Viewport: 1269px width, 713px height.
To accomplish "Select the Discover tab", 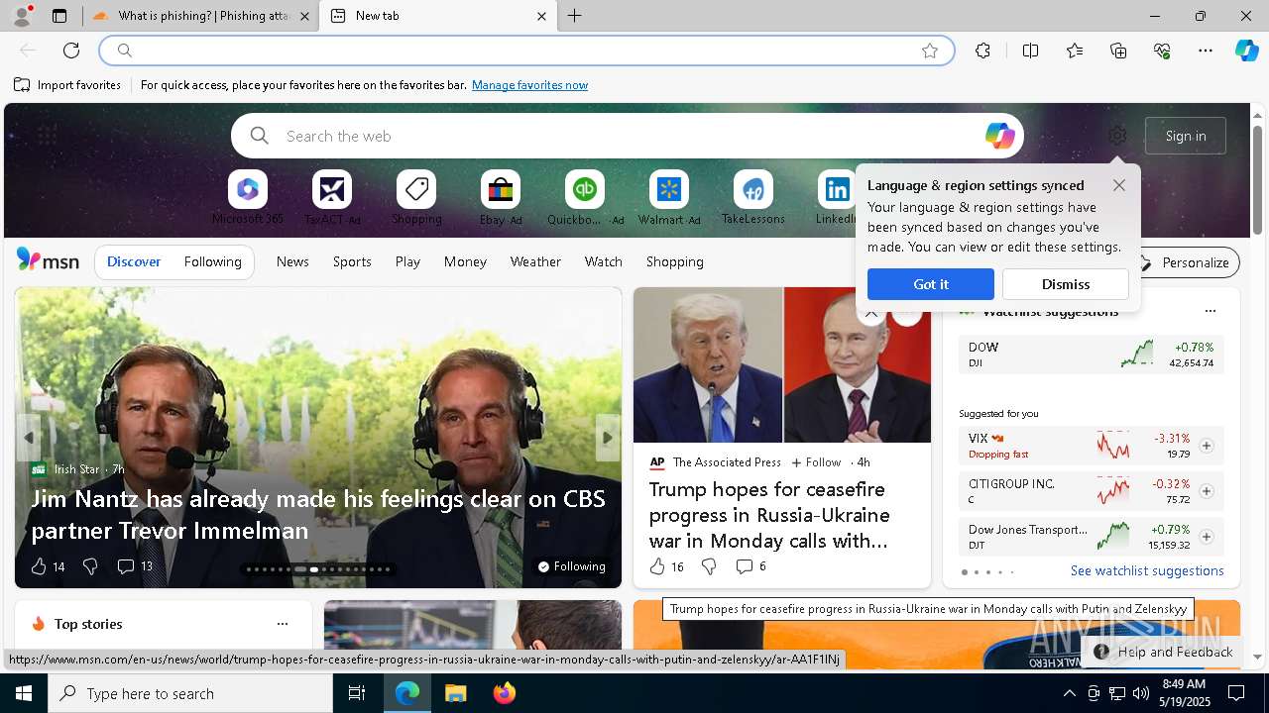I will tap(134, 261).
